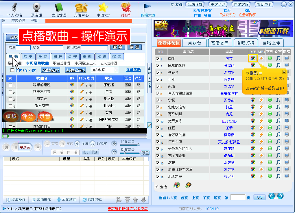Open 循环方式 menu

click(92, 200)
